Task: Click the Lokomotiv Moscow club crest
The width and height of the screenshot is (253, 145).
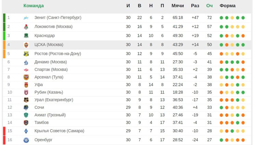Action: tap(26, 27)
